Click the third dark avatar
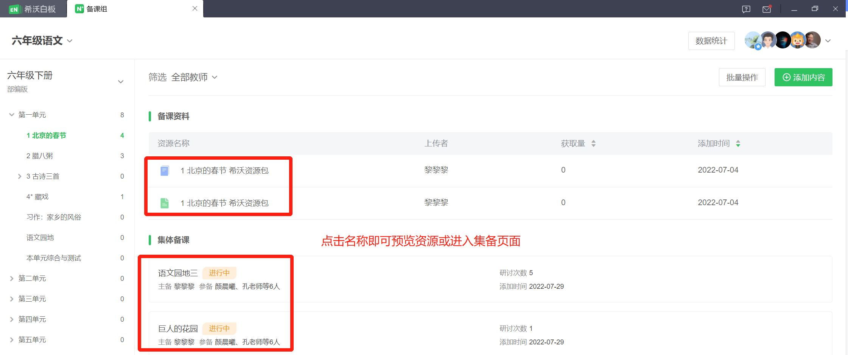Image resolution: width=848 pixels, height=355 pixels. pos(783,40)
